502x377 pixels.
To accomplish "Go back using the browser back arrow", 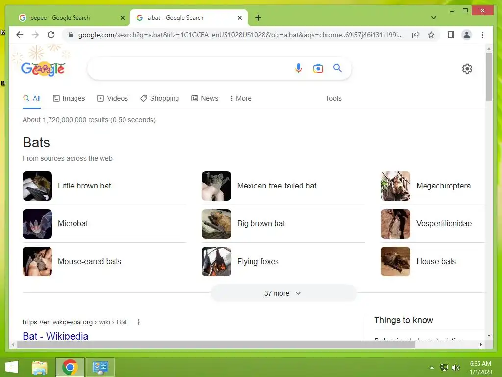I will tap(20, 35).
